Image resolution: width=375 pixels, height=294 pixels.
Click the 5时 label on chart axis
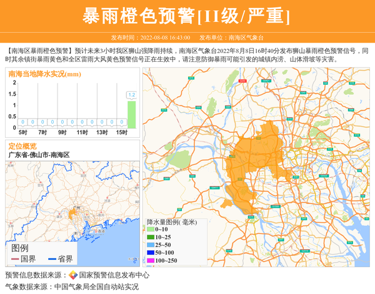pos(22,132)
